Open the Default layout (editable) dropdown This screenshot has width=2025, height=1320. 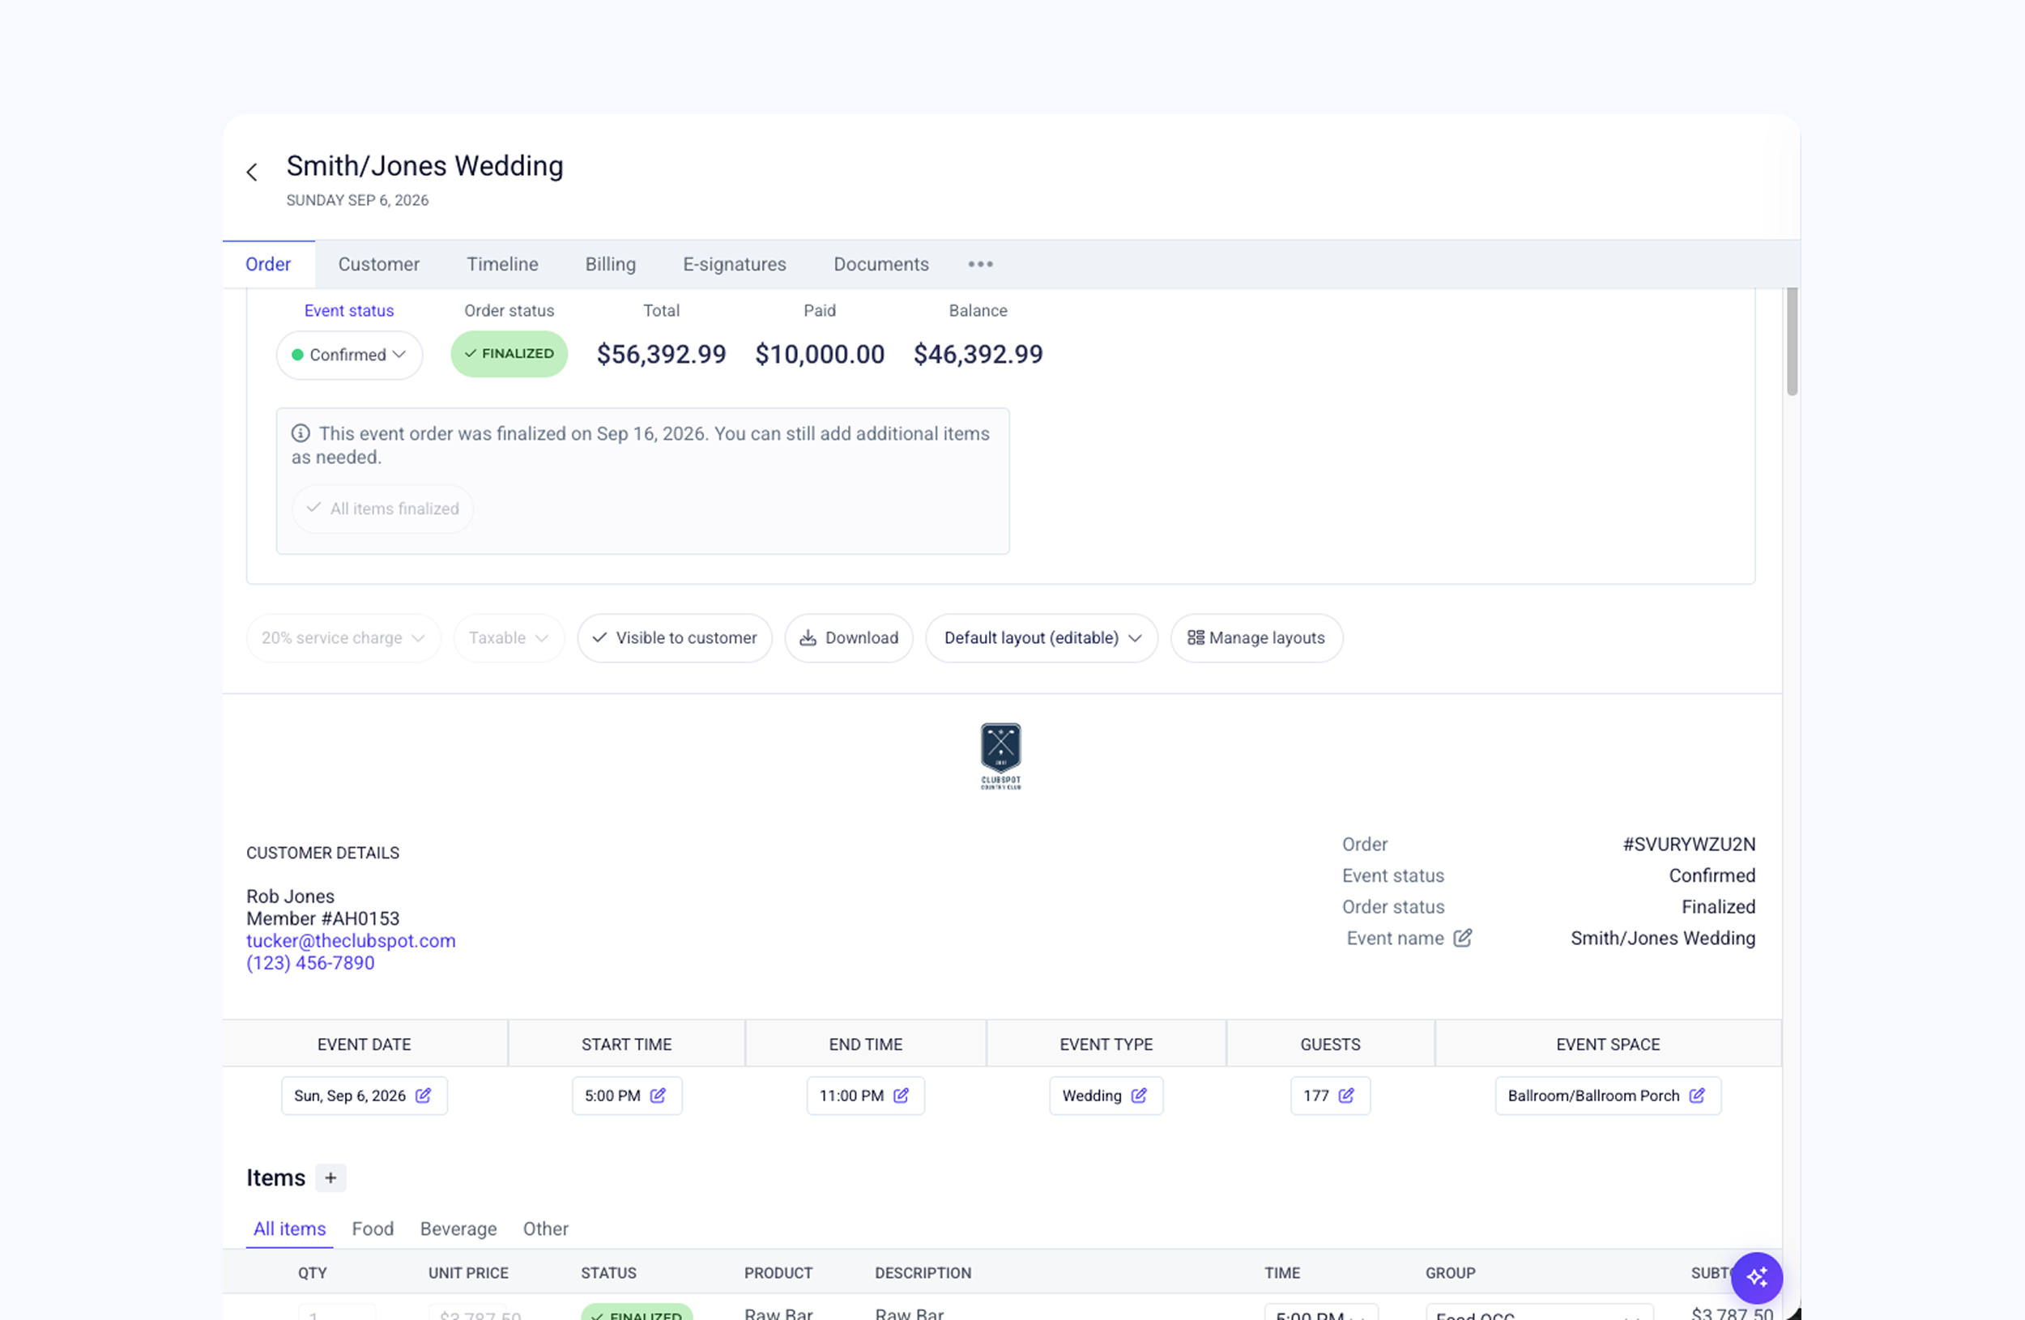tap(1042, 638)
